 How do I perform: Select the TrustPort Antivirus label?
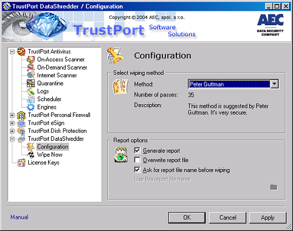click(49, 51)
